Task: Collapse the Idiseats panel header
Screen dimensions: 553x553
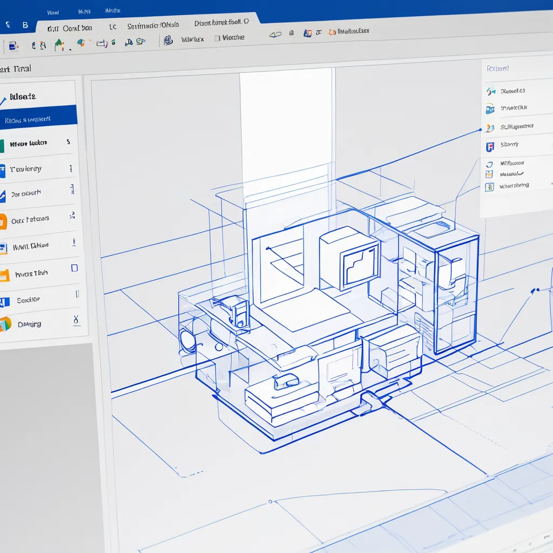Action: 23,97
